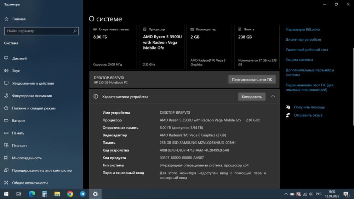Click the battery tray icon
The image size is (354, 199).
[292, 194]
